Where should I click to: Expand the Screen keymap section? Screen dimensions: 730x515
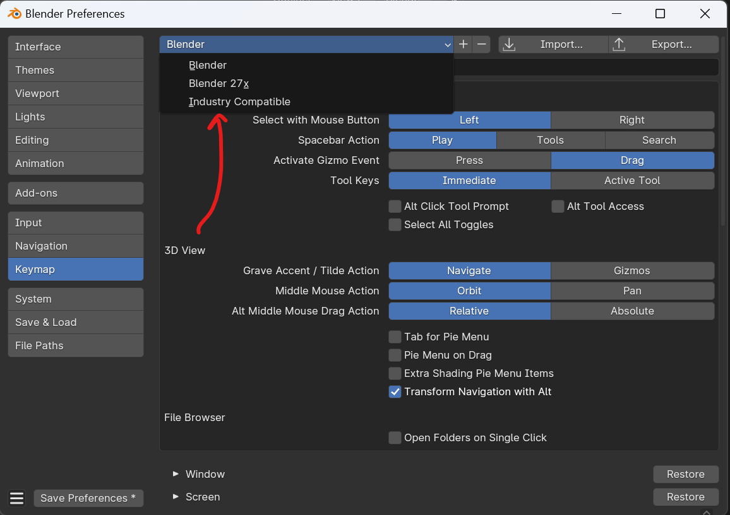tap(176, 497)
